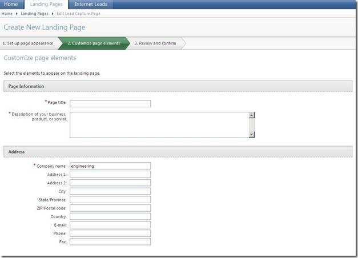Viewport: 358px width, 258px height.
Task: Open the Internet Leads tab
Action: 91,4
